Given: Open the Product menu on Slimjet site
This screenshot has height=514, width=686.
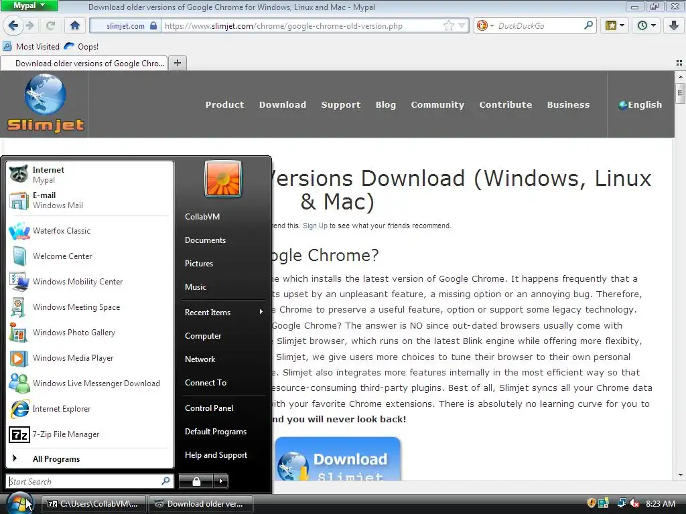Looking at the screenshot, I should click(225, 104).
